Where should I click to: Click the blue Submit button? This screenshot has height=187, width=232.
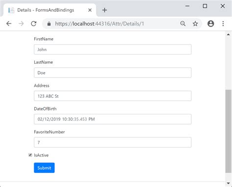coord(44,168)
